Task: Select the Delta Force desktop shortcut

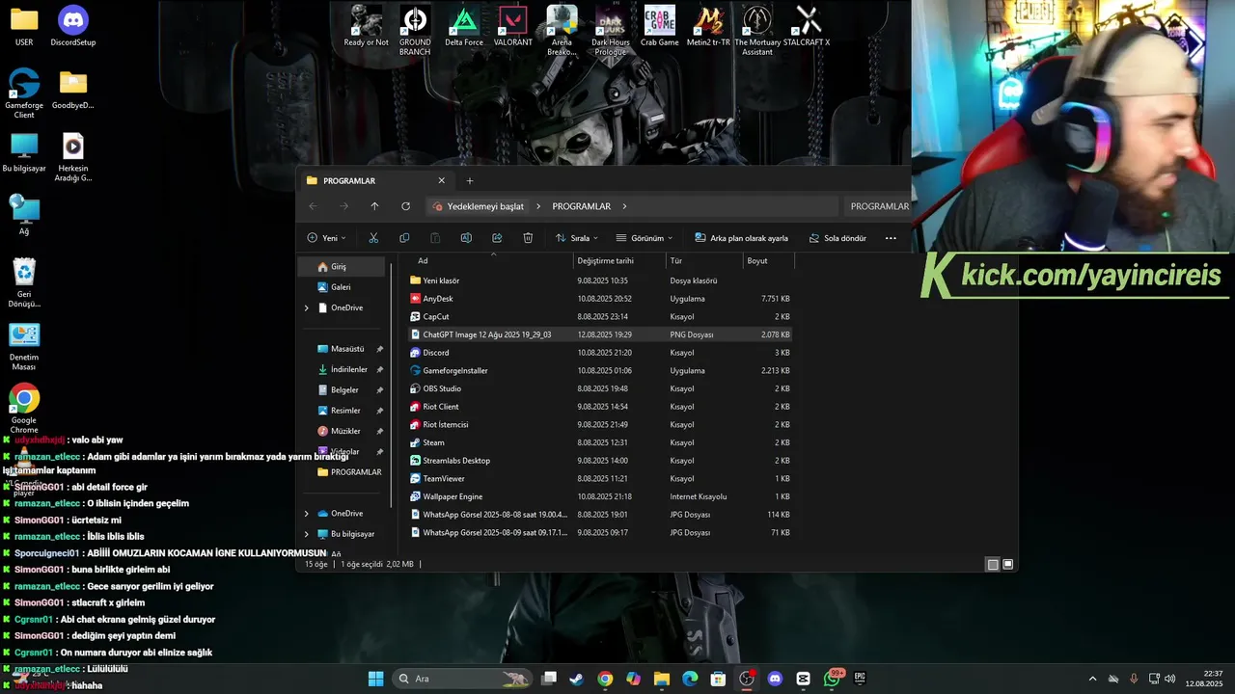Action: [464, 26]
